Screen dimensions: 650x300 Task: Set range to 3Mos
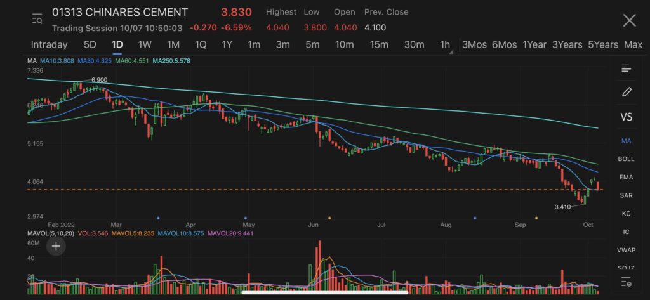pos(474,45)
